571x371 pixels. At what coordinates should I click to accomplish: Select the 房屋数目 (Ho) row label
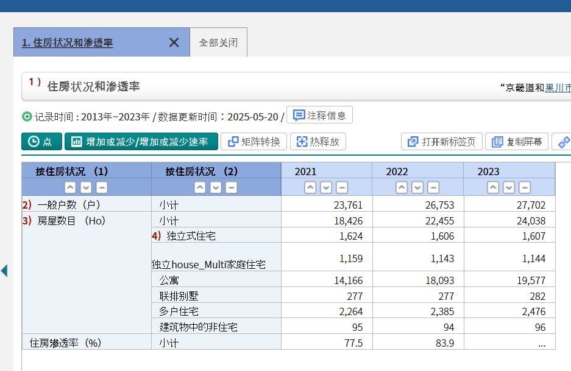coord(71,221)
